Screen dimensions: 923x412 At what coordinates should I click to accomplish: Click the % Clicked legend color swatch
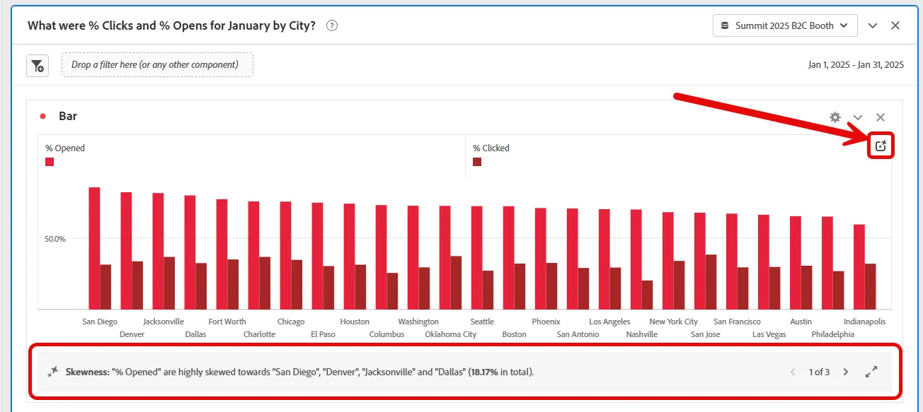click(477, 162)
